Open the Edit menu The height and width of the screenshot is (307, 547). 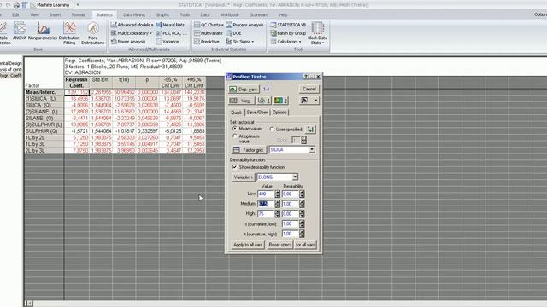pos(15,15)
